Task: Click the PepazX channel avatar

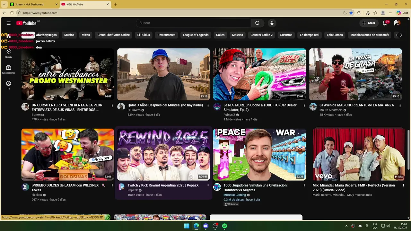Action: click(x=121, y=187)
